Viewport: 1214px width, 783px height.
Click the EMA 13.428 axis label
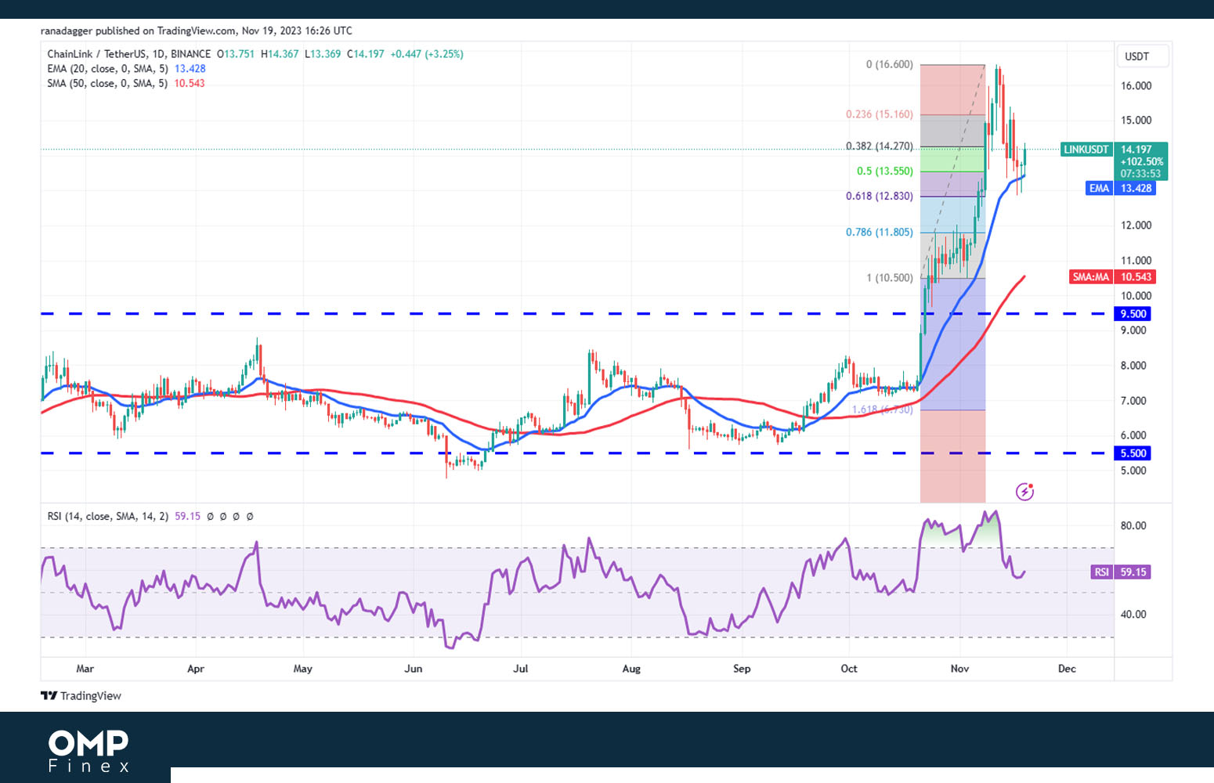[x=1120, y=189]
